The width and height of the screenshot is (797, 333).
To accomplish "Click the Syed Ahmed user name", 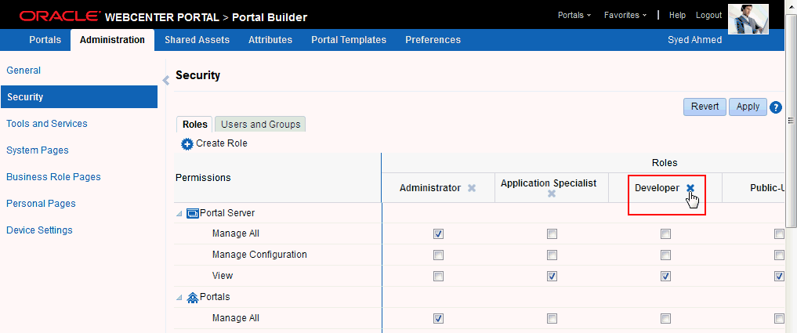I will click(x=694, y=40).
